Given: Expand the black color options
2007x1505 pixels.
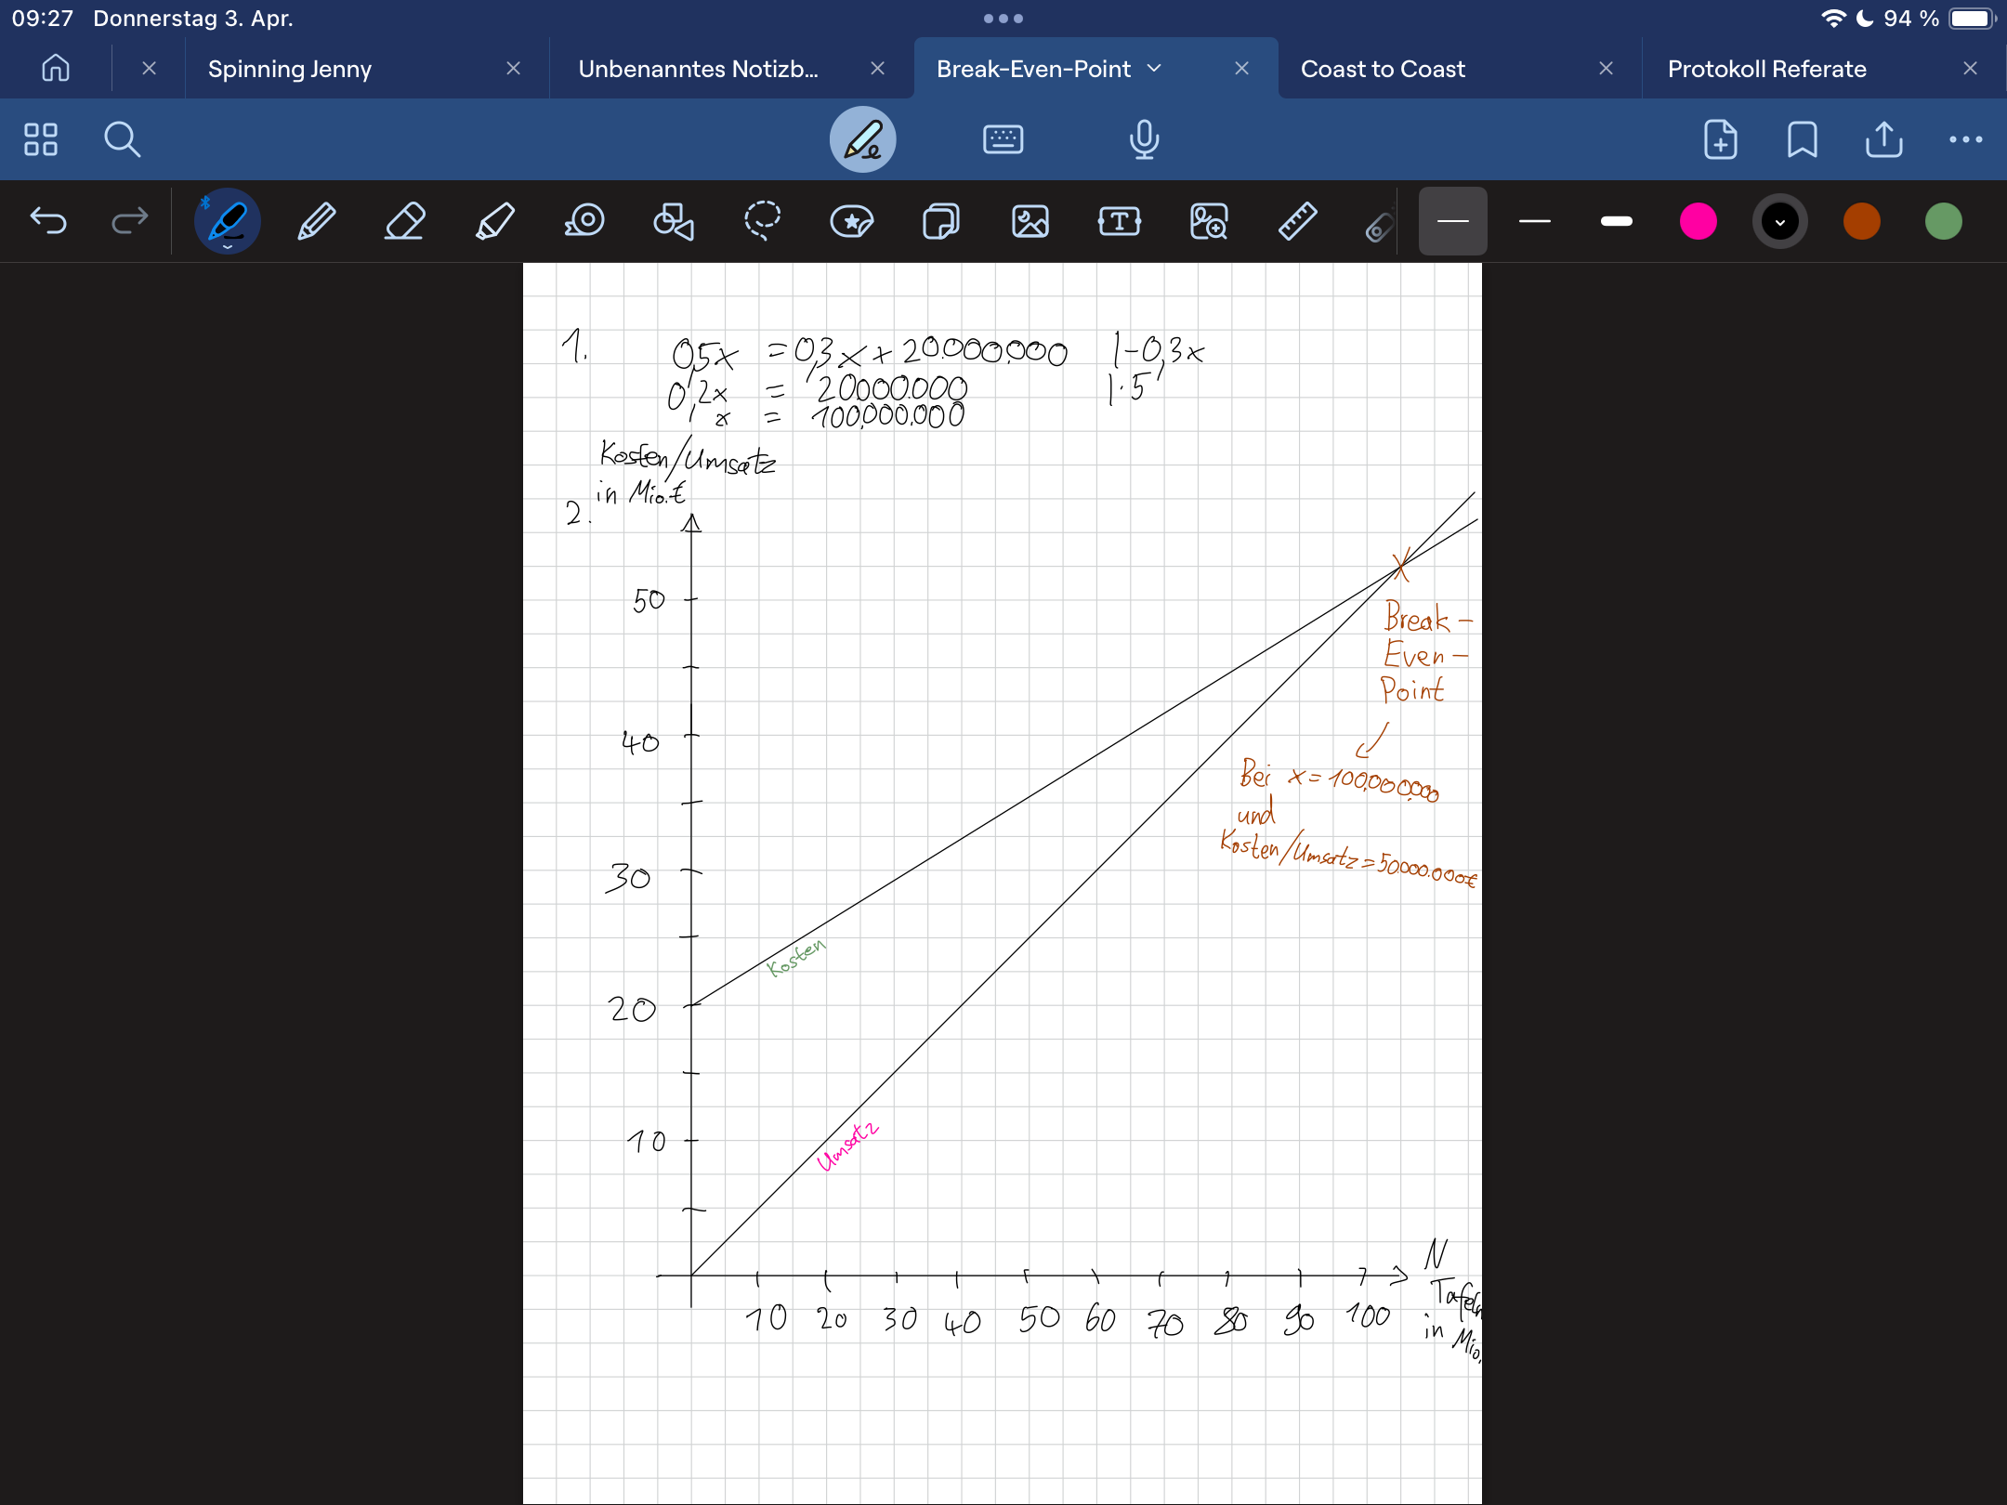Looking at the screenshot, I should pos(1779,222).
